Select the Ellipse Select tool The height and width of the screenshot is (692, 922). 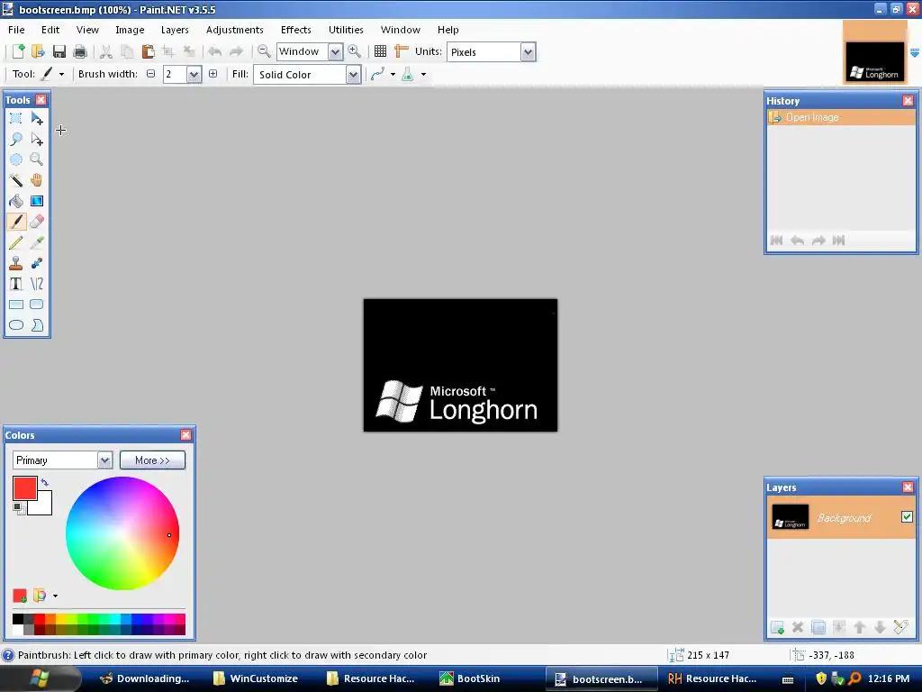tap(16, 159)
